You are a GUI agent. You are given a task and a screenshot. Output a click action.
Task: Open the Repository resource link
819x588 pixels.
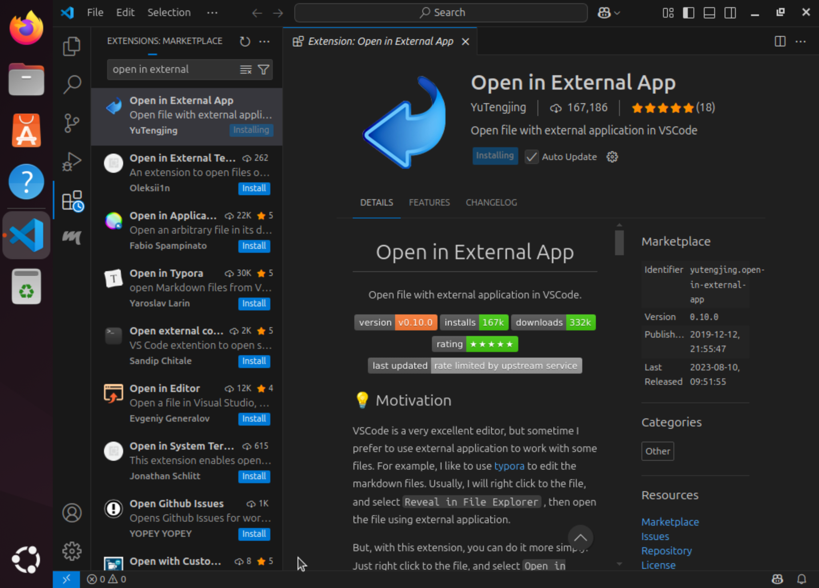coord(666,551)
